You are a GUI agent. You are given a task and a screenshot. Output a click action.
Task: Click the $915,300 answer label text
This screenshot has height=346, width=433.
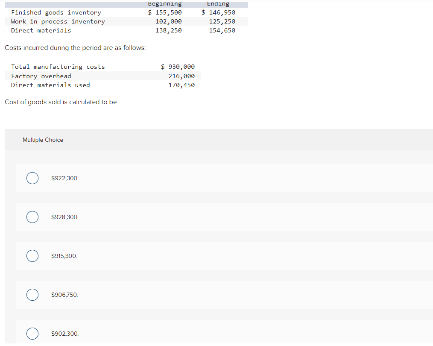pyautogui.click(x=64, y=256)
